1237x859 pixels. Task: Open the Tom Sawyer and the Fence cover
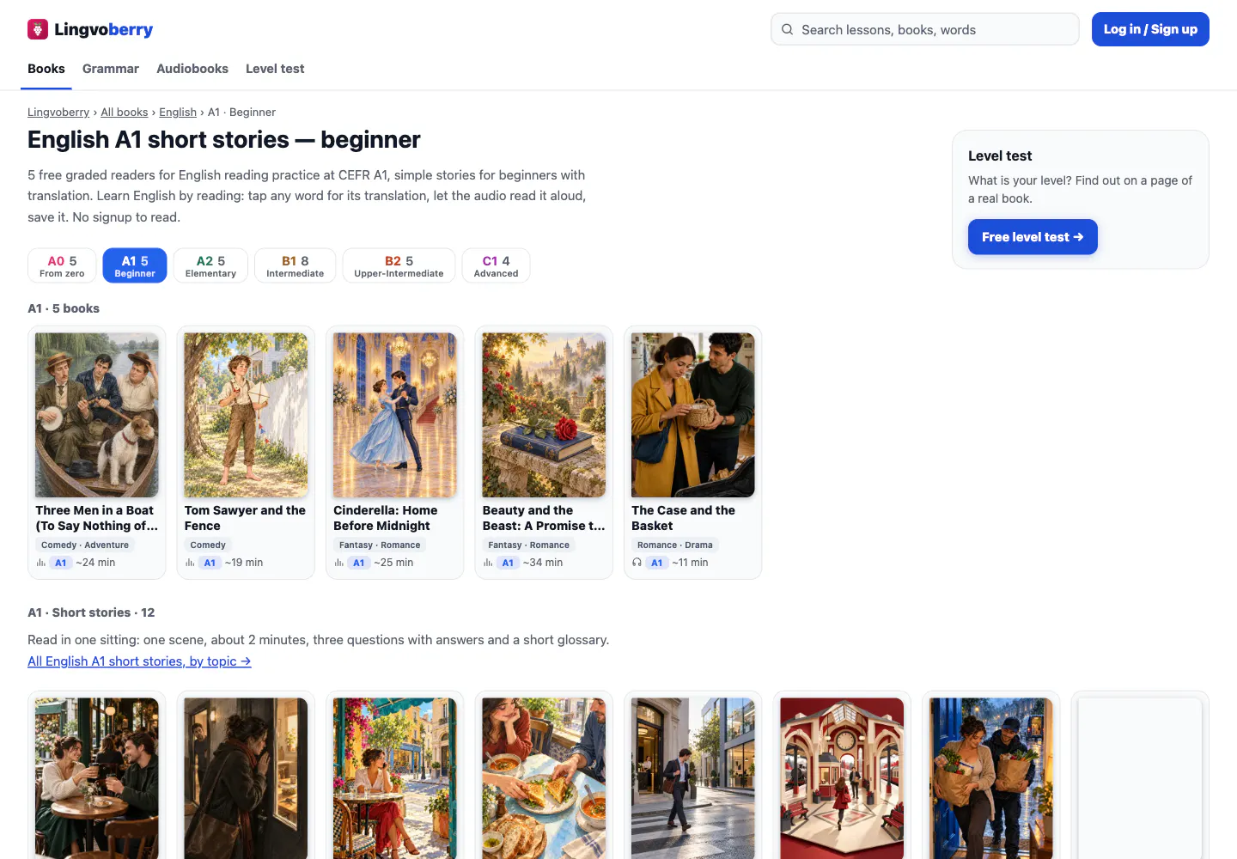point(246,415)
